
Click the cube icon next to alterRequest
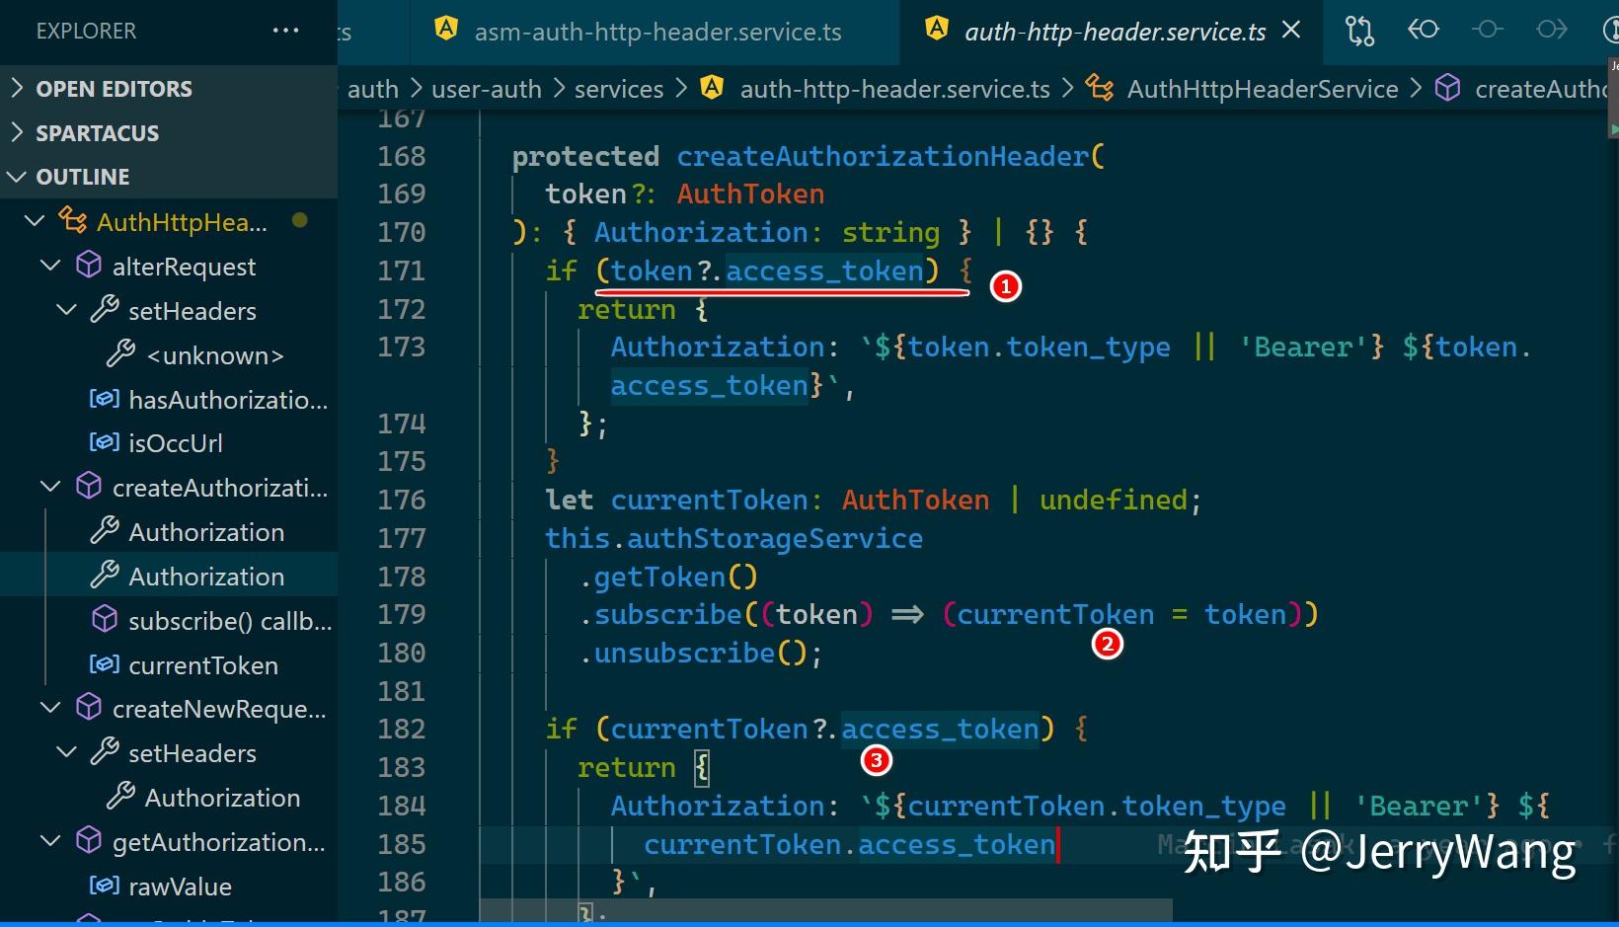[88, 265]
